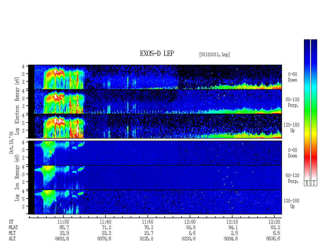318x246 pixels.
Task: Click the 11:50 time tick label
Action: coord(148,222)
